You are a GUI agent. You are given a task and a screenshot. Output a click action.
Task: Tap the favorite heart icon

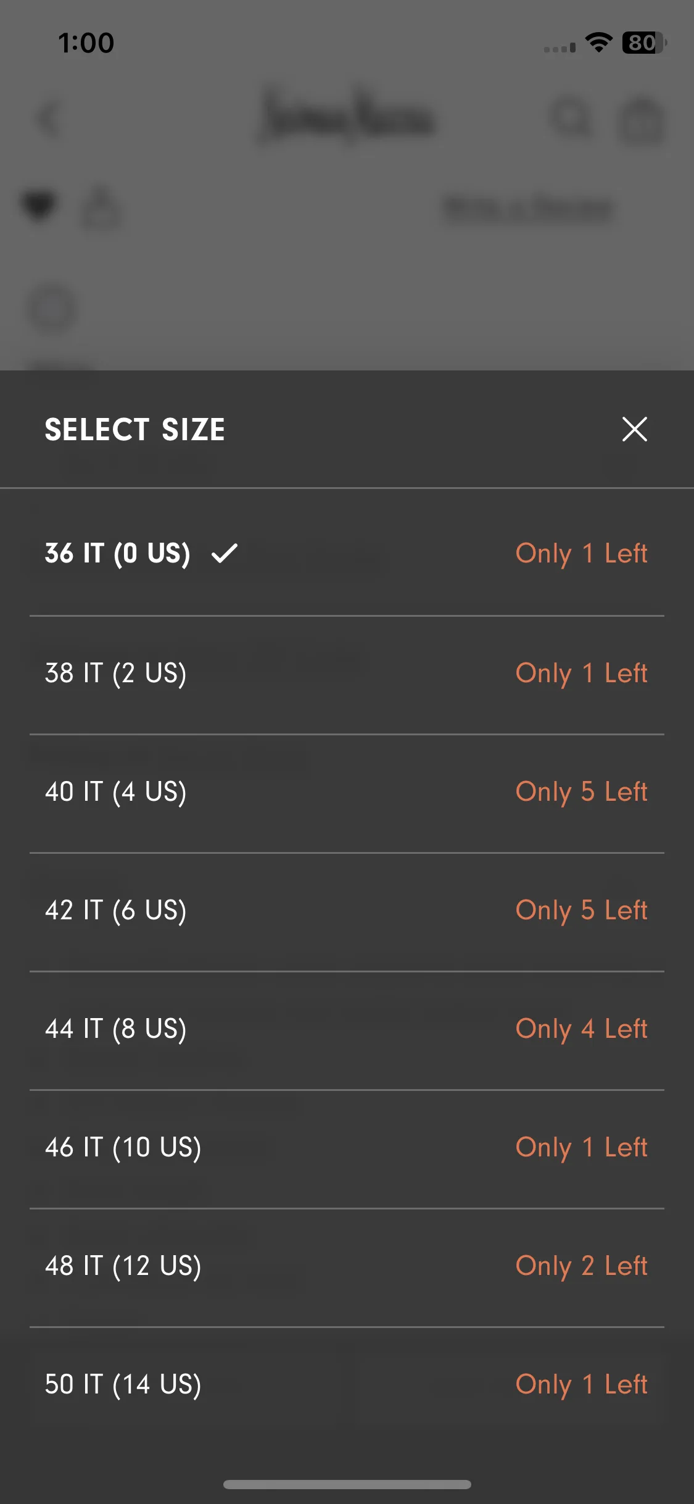click(x=39, y=207)
